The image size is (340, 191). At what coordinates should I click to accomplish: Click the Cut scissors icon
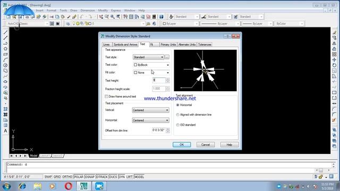52,16
